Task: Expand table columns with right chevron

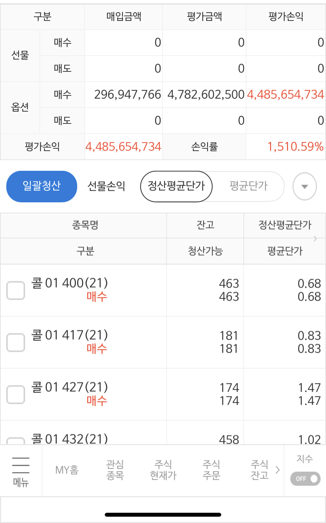Action: [x=315, y=238]
